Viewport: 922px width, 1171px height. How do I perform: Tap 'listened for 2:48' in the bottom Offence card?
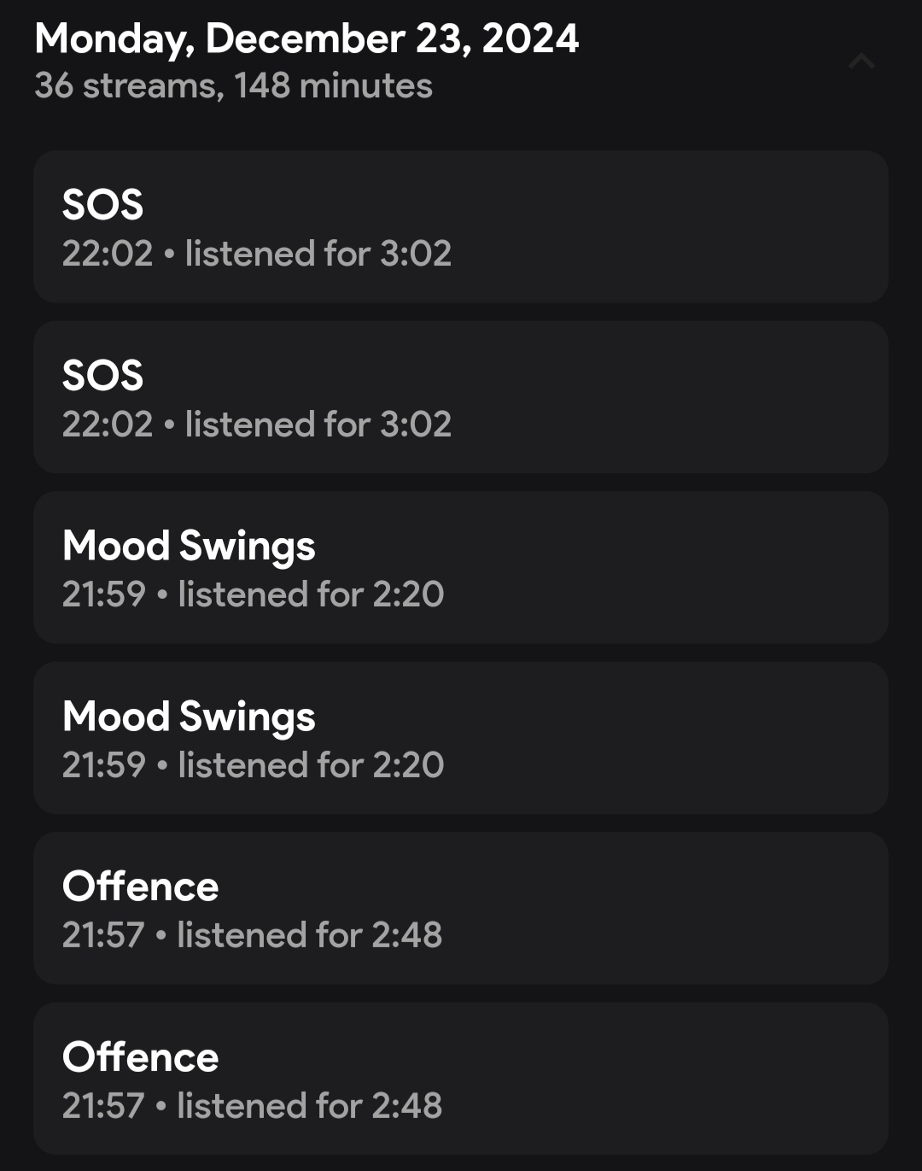[x=309, y=1106]
